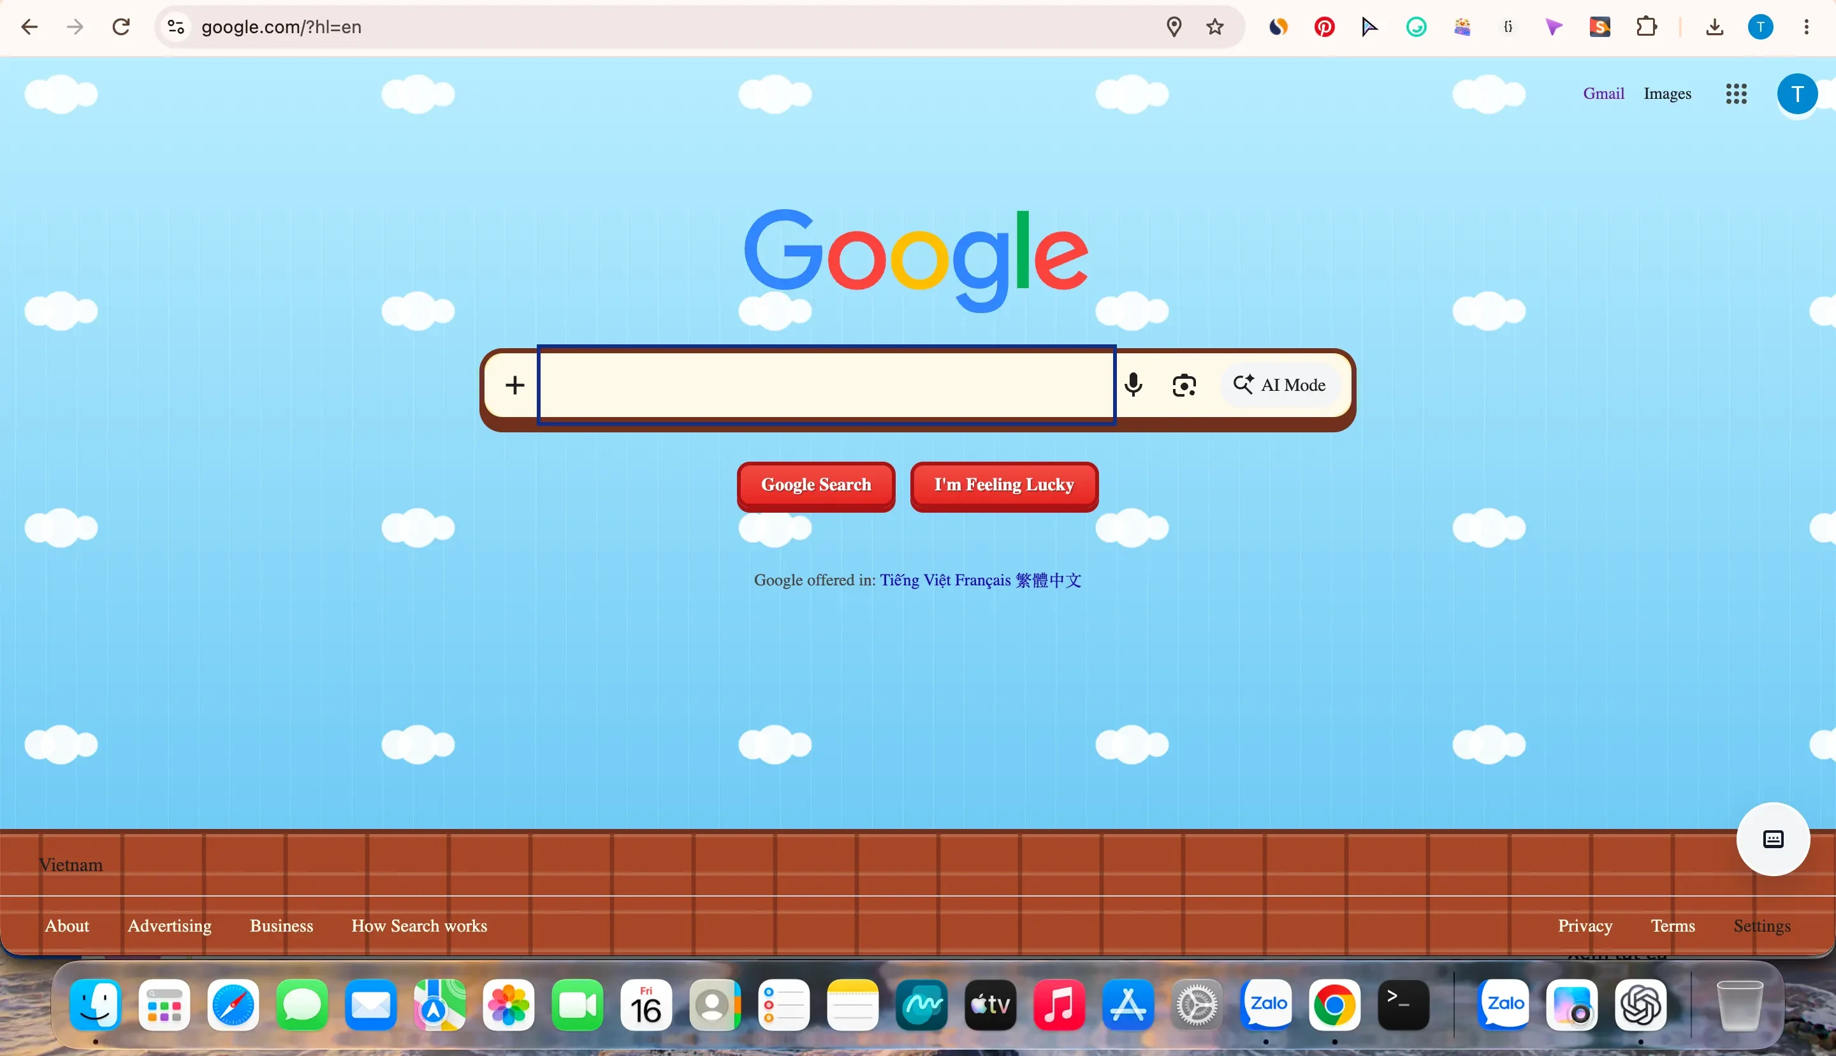Image resolution: width=1836 pixels, height=1056 pixels.
Task: Start voice search with microphone
Action: (x=1133, y=385)
